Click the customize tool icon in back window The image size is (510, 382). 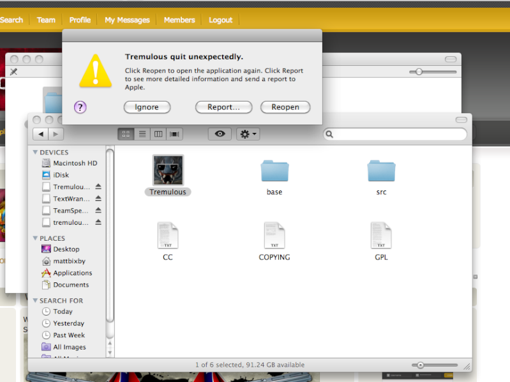coord(13,72)
